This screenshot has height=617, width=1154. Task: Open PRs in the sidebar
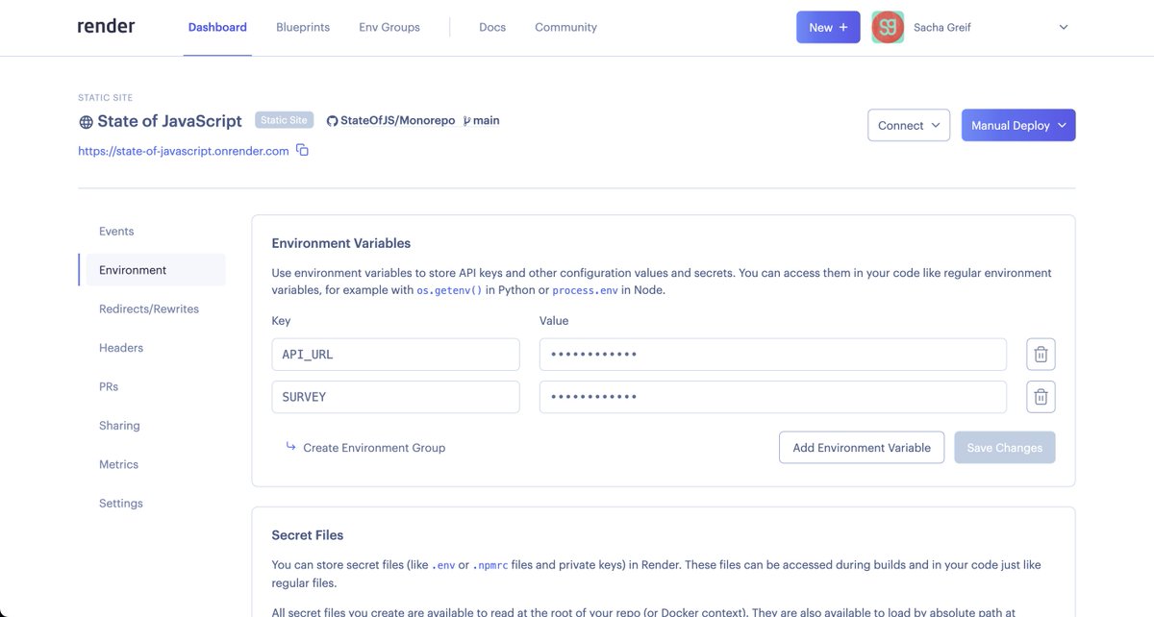[x=109, y=386]
